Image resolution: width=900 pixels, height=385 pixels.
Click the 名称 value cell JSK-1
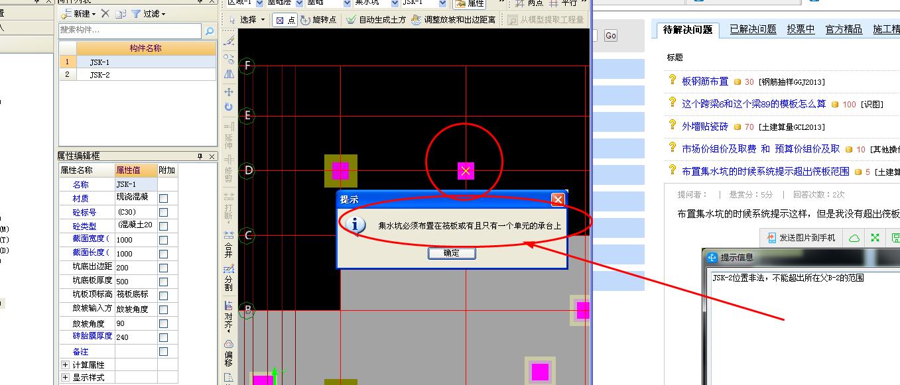point(136,184)
